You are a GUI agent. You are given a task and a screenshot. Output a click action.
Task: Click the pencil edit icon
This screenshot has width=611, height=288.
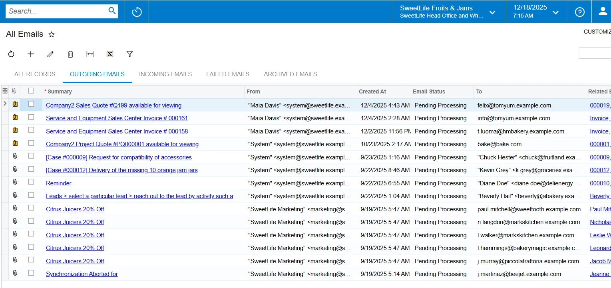click(x=50, y=54)
